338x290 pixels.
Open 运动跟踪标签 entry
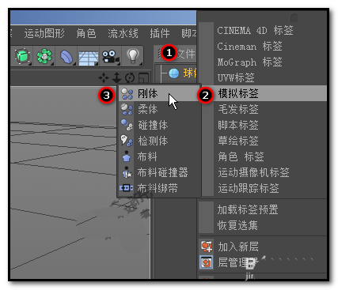(x=249, y=188)
